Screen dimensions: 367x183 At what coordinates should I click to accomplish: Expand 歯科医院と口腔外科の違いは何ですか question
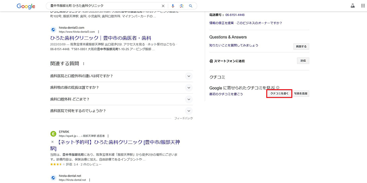[x=189, y=76]
